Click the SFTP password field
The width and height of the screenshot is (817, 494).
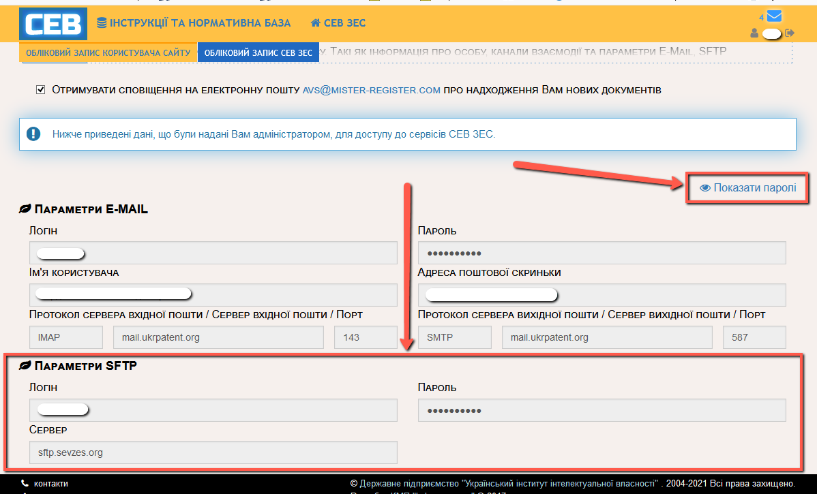click(x=601, y=410)
